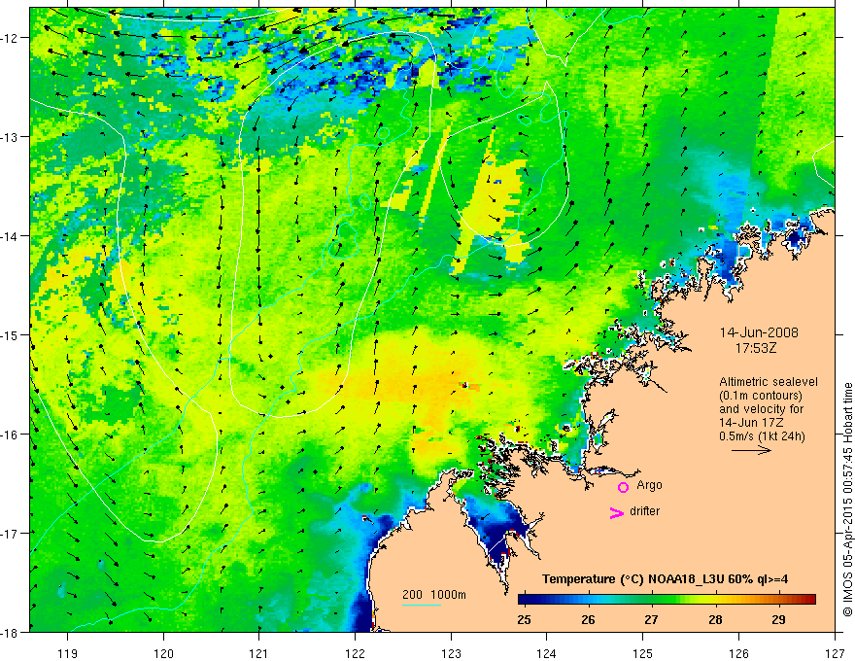
Task: Click longitude axis label '121'
Action: coord(259,653)
